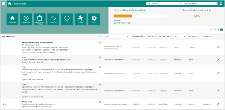Open the Pflichten und Auflagen tile
The image size is (225, 110).
(40, 19)
